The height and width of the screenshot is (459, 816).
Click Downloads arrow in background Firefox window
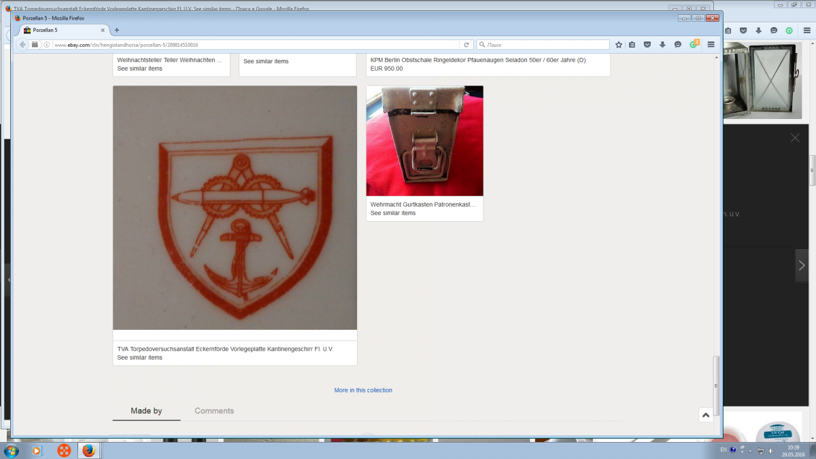pyautogui.click(x=758, y=31)
